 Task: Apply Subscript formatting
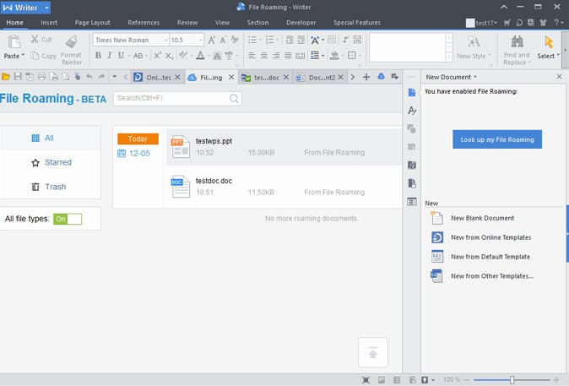(x=169, y=56)
